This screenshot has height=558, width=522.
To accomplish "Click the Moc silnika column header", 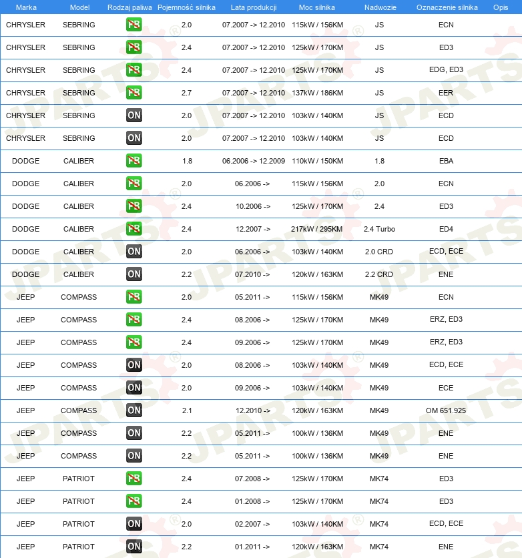I will tap(317, 7).
